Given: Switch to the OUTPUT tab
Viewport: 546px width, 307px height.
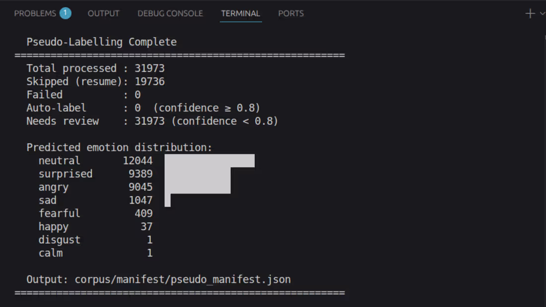Looking at the screenshot, I should coord(103,13).
